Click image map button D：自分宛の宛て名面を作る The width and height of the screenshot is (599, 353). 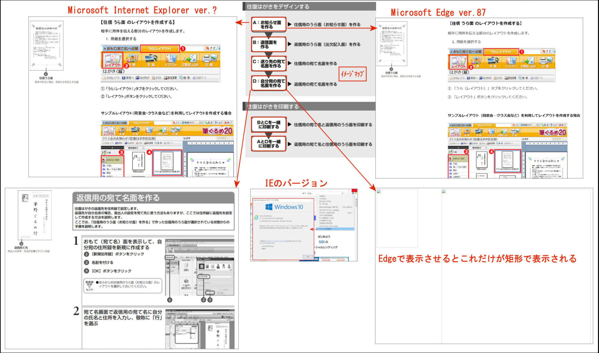(x=269, y=83)
